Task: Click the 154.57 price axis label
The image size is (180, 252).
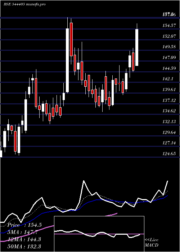Action: tap(169, 26)
